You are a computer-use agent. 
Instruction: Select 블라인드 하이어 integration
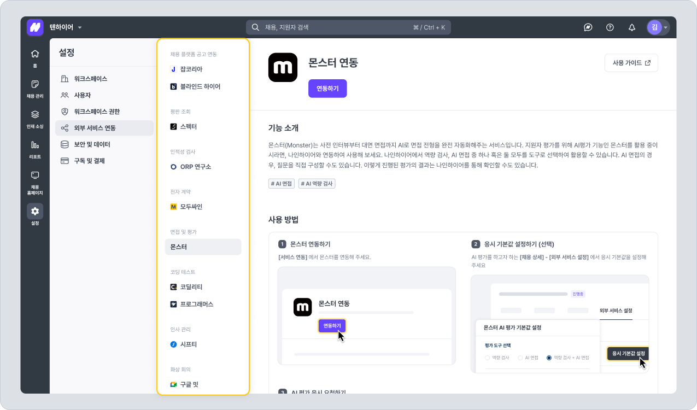[203, 86]
